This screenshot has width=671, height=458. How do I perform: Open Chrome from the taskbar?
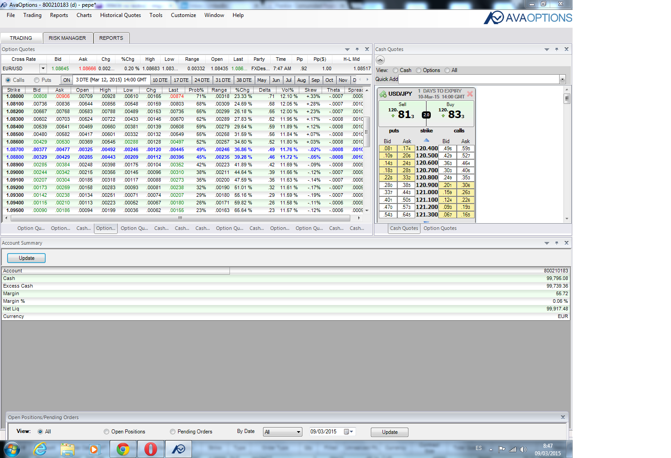(123, 449)
